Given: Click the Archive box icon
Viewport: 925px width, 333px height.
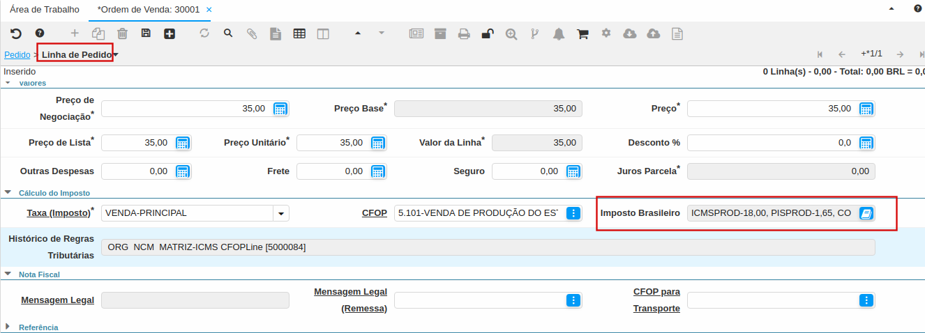Looking at the screenshot, I should coord(440,33).
